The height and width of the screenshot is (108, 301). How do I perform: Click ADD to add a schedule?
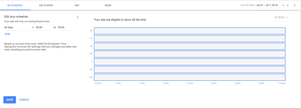pos(7,34)
